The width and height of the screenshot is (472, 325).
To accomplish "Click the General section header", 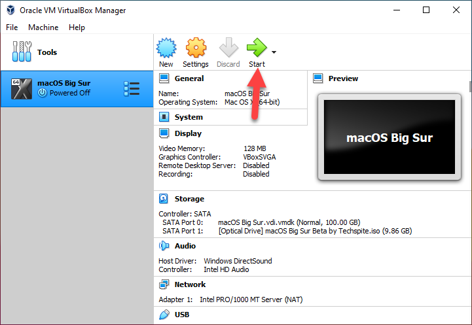I will pos(189,78).
